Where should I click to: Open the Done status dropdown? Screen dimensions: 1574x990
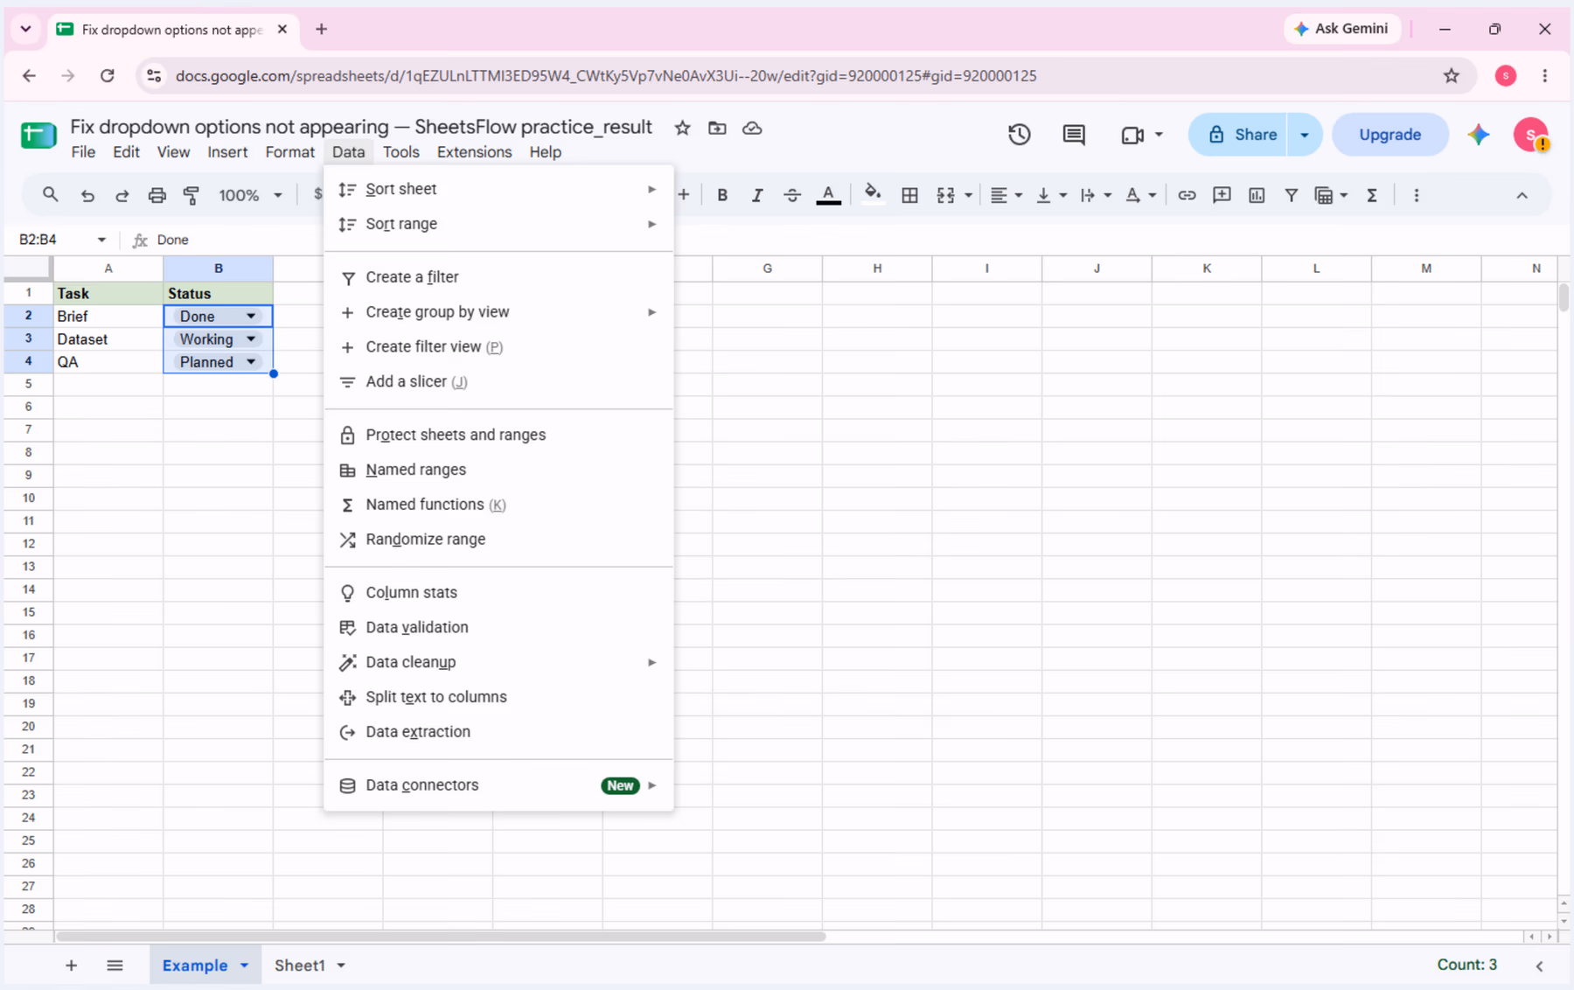coord(251,316)
